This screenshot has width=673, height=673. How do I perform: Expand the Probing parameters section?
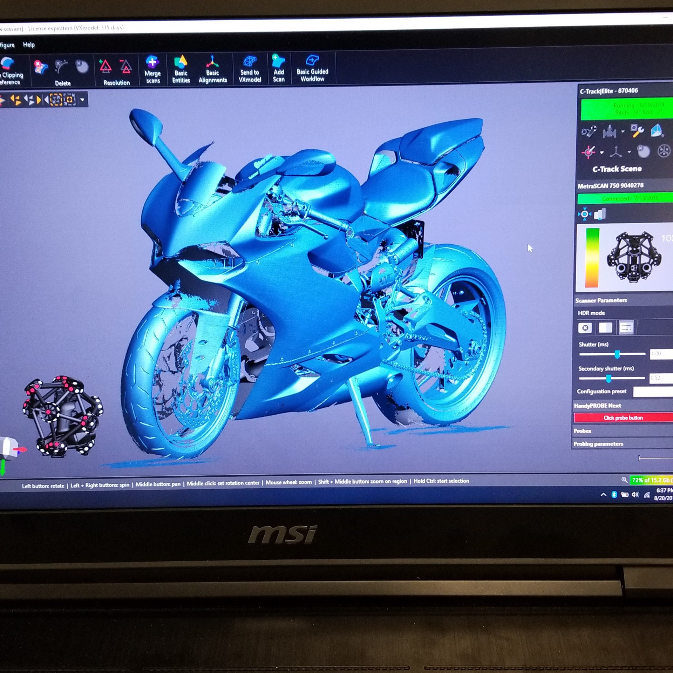coord(623,444)
